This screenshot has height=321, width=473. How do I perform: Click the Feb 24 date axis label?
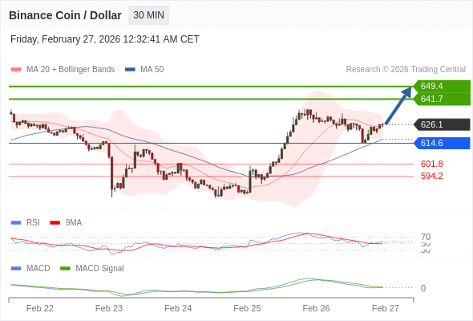[178, 308]
